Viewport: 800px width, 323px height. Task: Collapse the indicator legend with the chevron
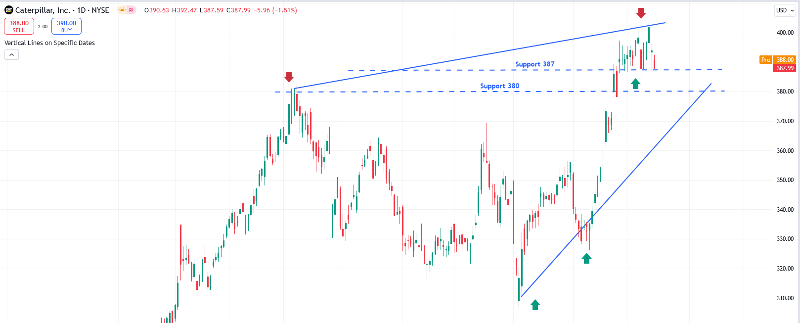tap(11, 54)
